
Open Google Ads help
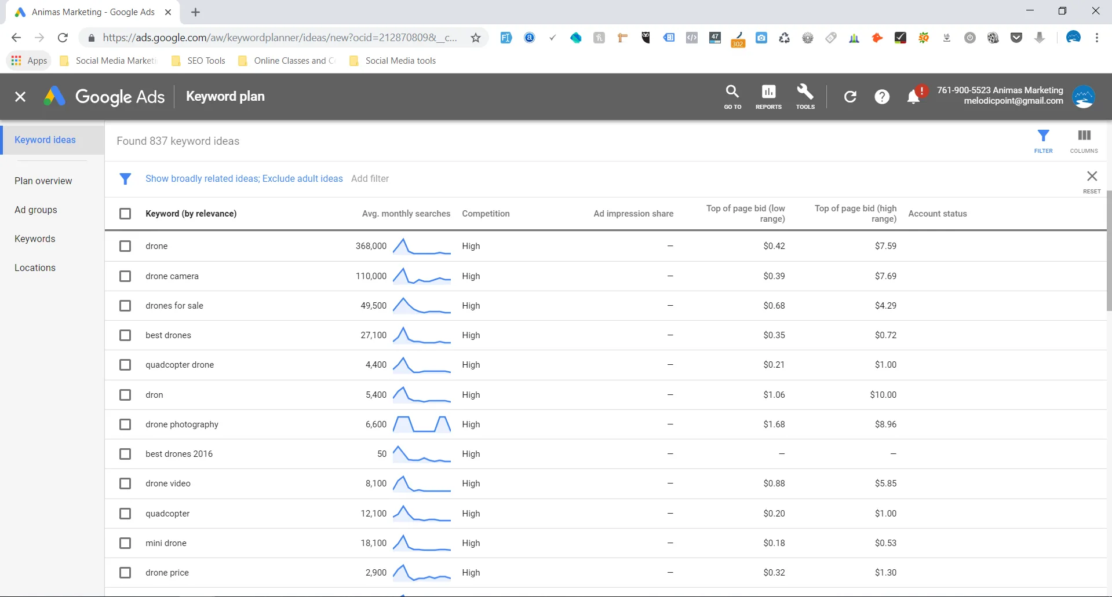(881, 96)
